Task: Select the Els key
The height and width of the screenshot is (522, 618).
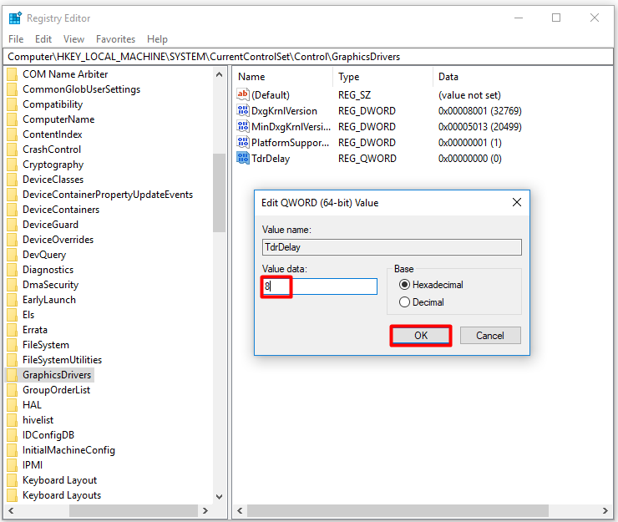Action: coord(28,315)
